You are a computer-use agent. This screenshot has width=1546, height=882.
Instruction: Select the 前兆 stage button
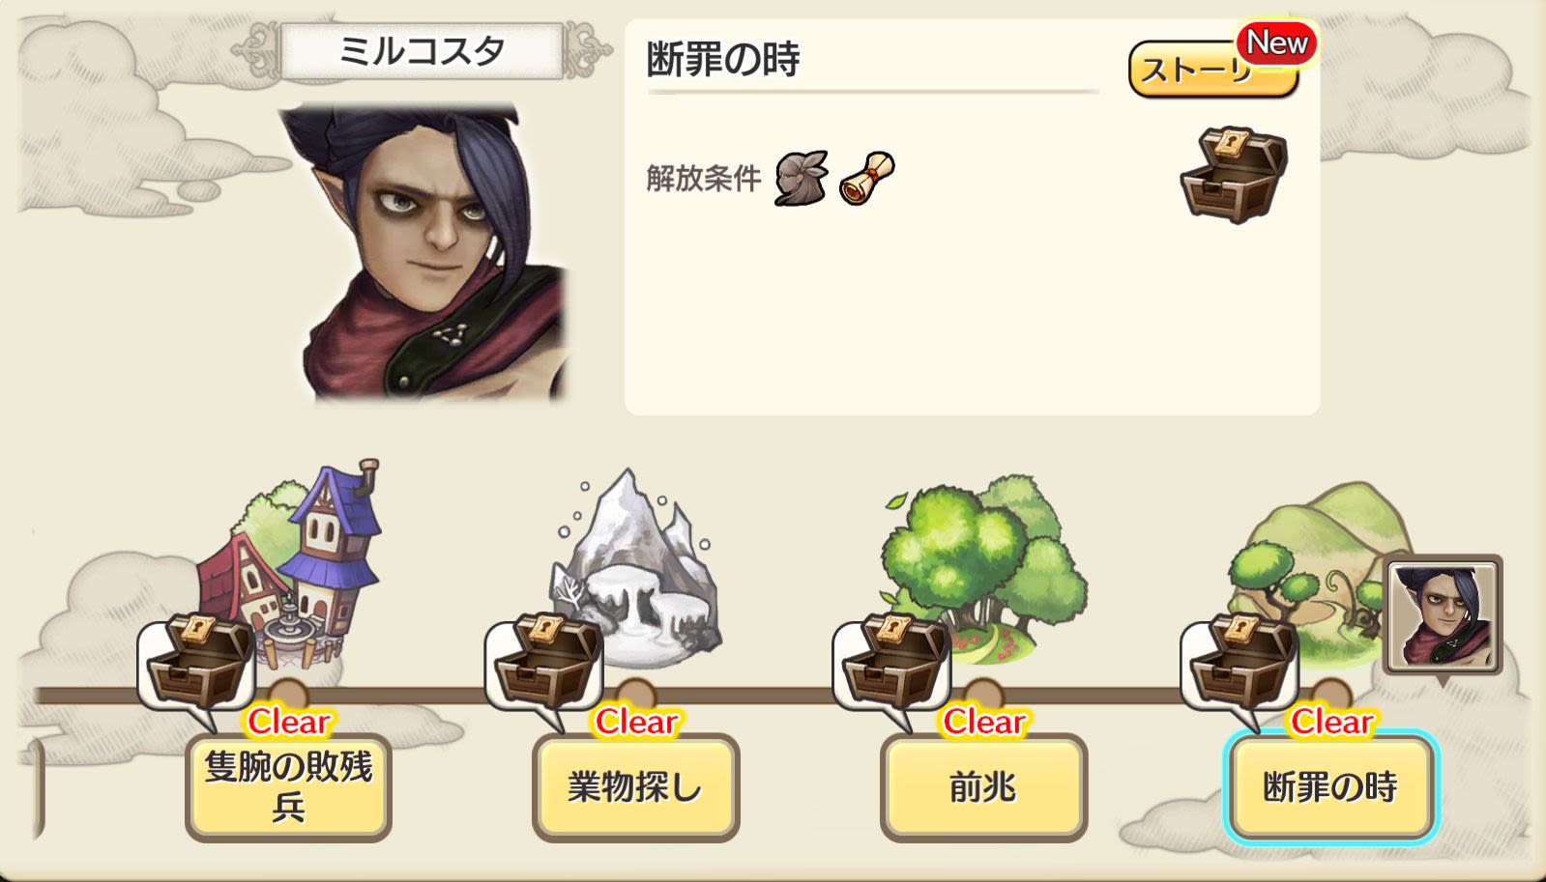983,787
